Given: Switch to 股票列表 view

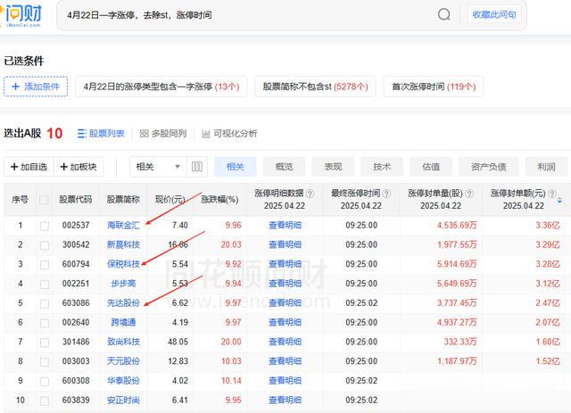Looking at the screenshot, I should [101, 134].
